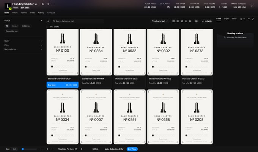258x152 pixels.
Task: Decrease the sweep item count with minus
Action: [x=42, y=149]
